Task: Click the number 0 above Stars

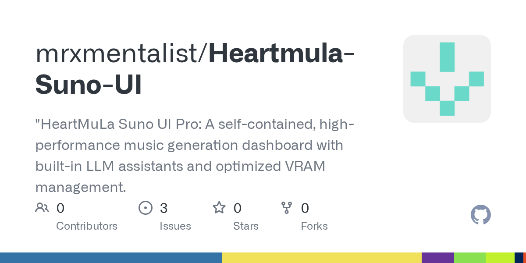Action: [237, 208]
